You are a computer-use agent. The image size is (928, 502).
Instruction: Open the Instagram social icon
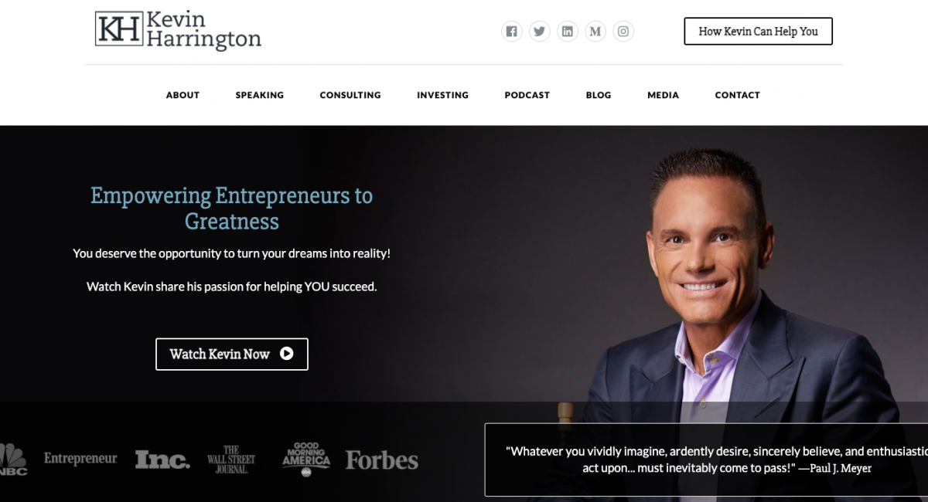click(x=623, y=32)
